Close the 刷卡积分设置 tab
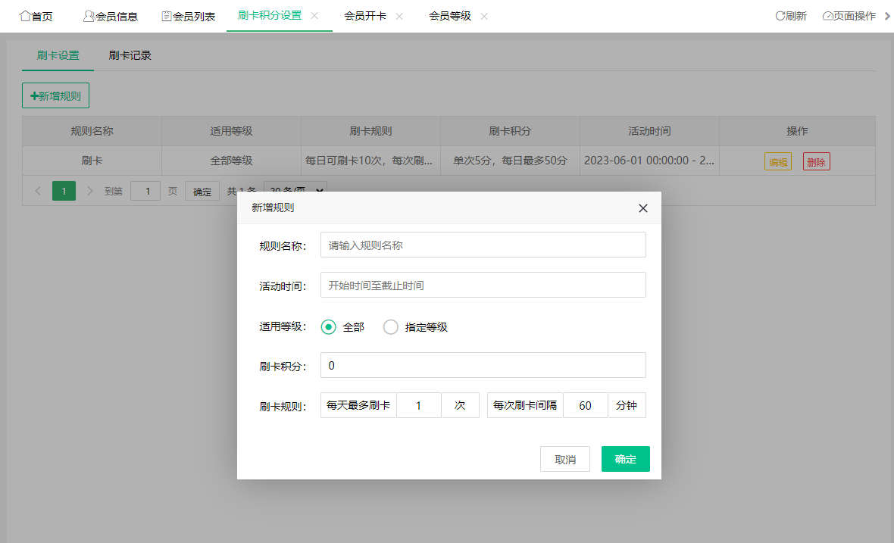The width and height of the screenshot is (894, 543). coord(314,16)
